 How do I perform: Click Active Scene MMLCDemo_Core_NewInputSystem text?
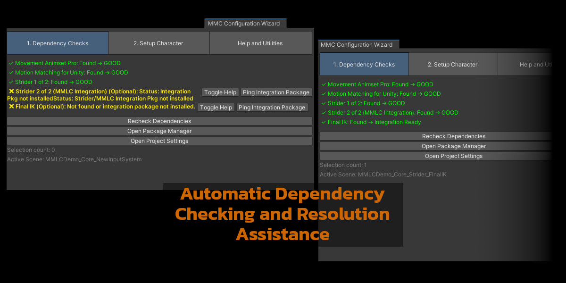pyautogui.click(x=75, y=159)
